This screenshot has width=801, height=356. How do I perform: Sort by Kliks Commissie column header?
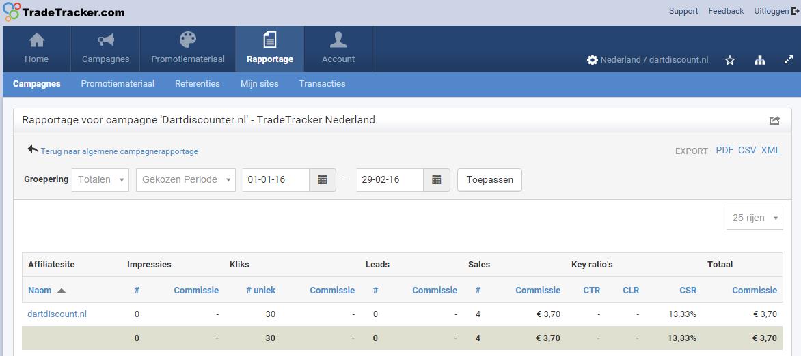332,291
